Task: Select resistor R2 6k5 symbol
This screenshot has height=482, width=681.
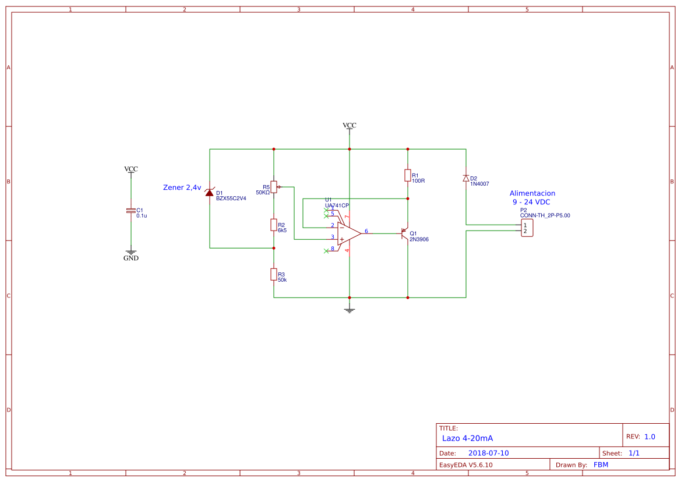Action: [x=273, y=225]
